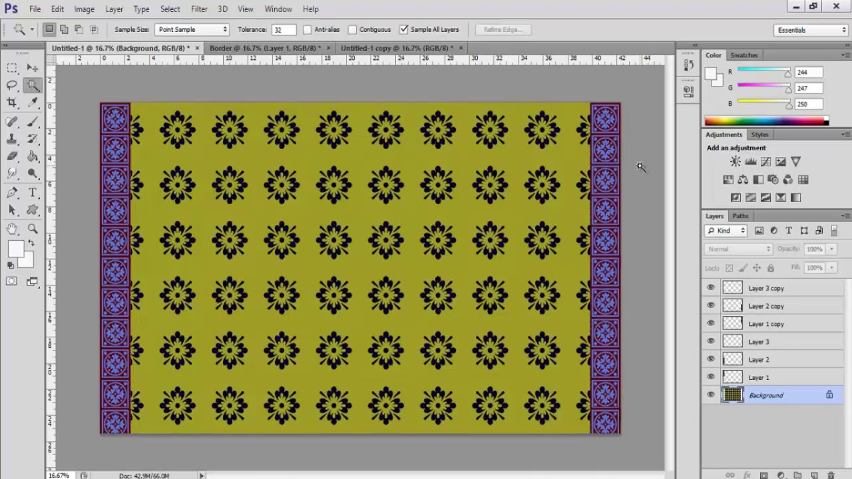
Task: Click the Refine Edge button
Action: 503,29
